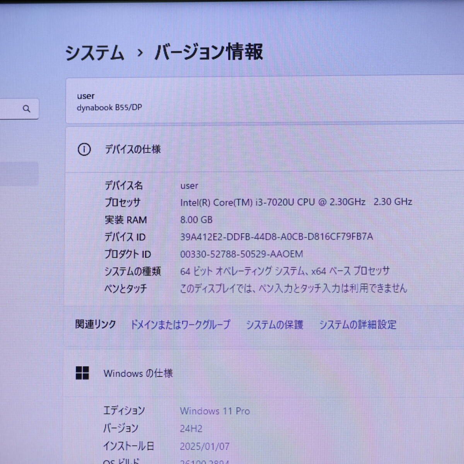464x464 pixels.
Task: Select the install date 2025/01/07
Action: point(205,446)
